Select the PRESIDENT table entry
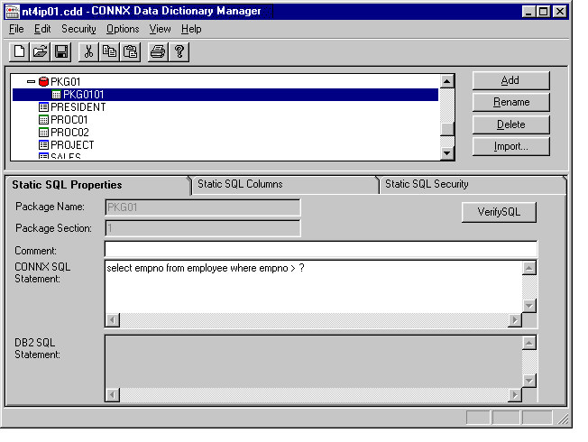This screenshot has height=442, width=588. click(78, 107)
